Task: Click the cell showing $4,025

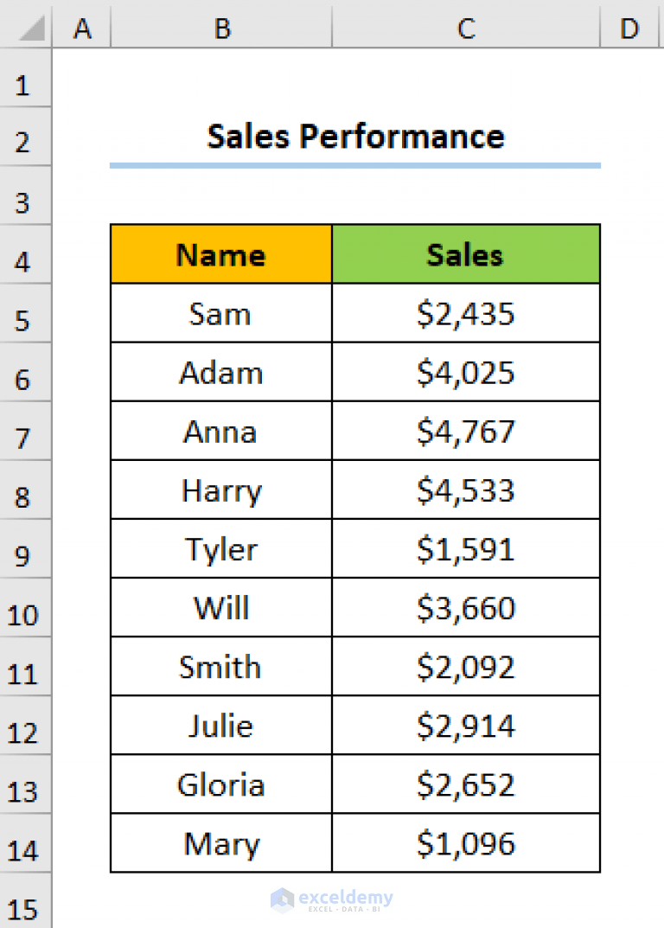Action: tap(466, 373)
